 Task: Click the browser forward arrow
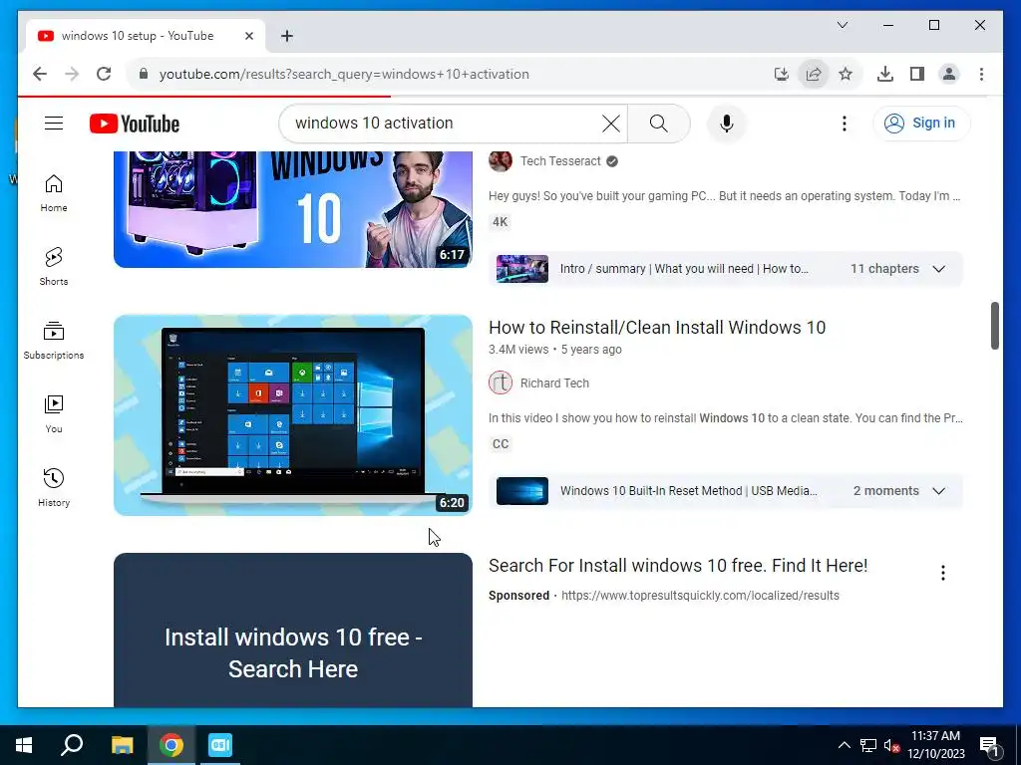pos(72,74)
